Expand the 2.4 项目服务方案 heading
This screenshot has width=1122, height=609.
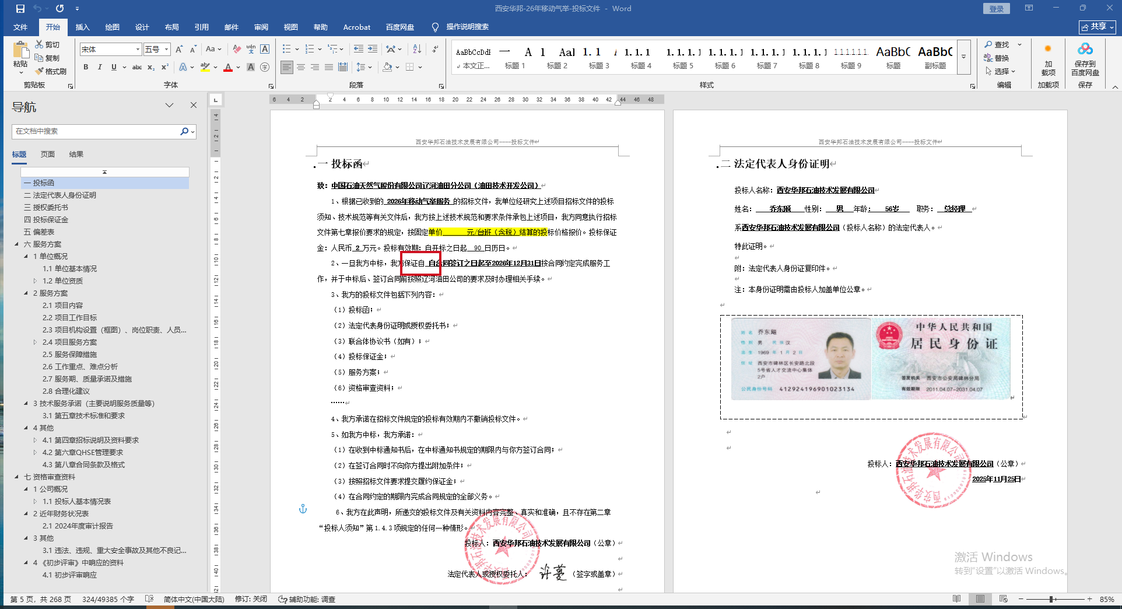click(35, 342)
